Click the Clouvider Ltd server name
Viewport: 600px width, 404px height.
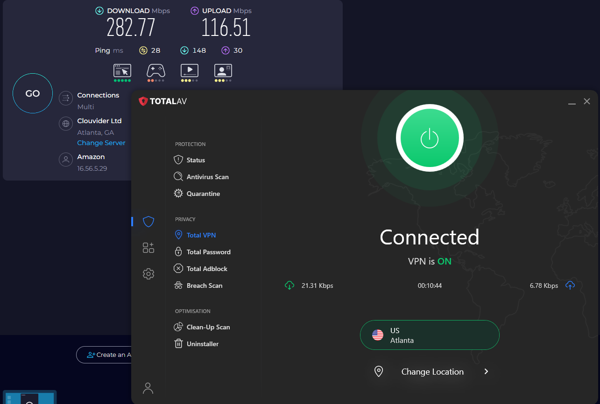click(x=99, y=121)
